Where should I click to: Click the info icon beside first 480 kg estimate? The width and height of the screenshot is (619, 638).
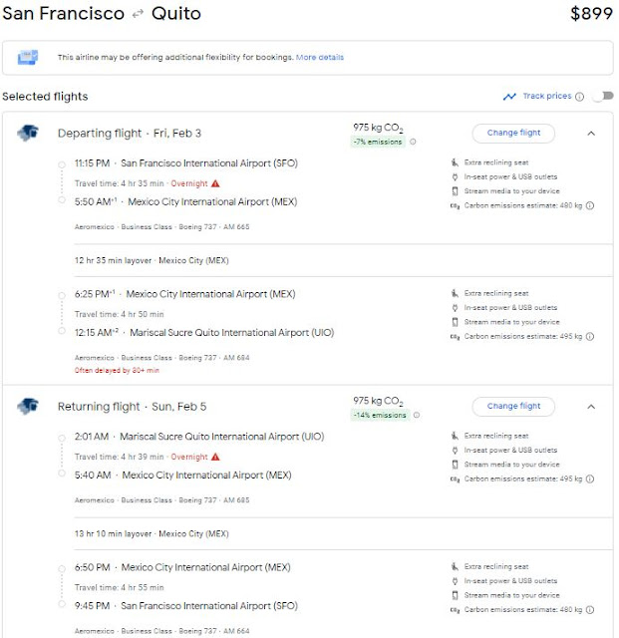click(589, 206)
